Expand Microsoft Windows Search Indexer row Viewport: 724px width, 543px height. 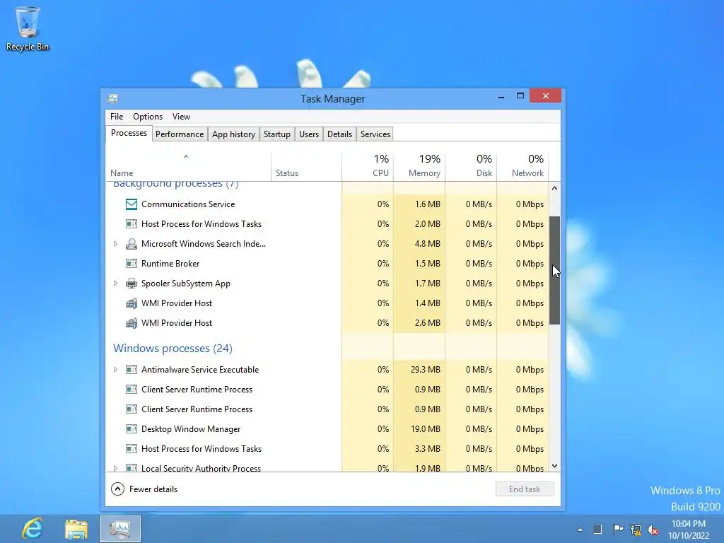click(115, 244)
